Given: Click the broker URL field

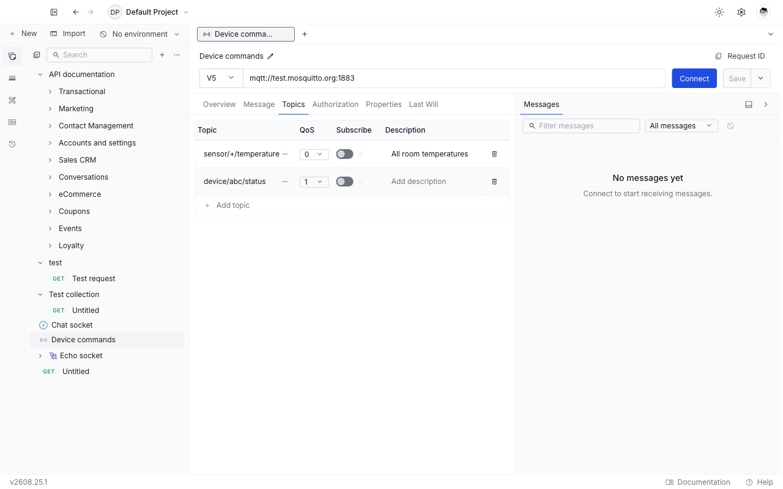Looking at the screenshot, I should pyautogui.click(x=454, y=78).
